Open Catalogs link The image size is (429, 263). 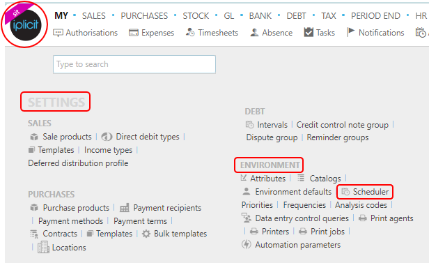[x=325, y=179]
